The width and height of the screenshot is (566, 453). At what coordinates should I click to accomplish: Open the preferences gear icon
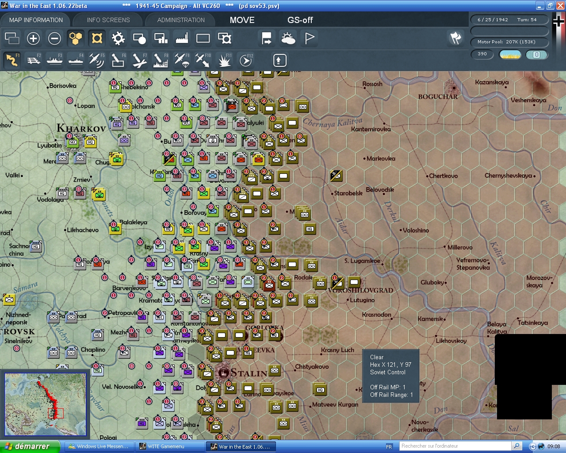pyautogui.click(x=118, y=38)
